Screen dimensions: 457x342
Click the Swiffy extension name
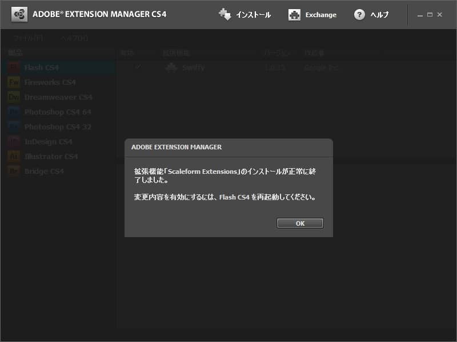click(193, 68)
